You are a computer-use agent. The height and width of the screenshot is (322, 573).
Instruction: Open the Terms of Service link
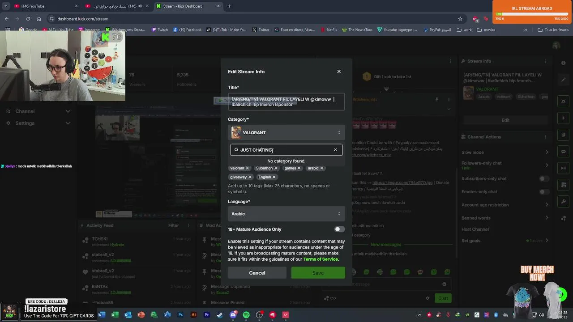point(321,259)
